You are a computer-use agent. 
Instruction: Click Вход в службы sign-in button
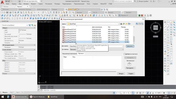(143, 1)
